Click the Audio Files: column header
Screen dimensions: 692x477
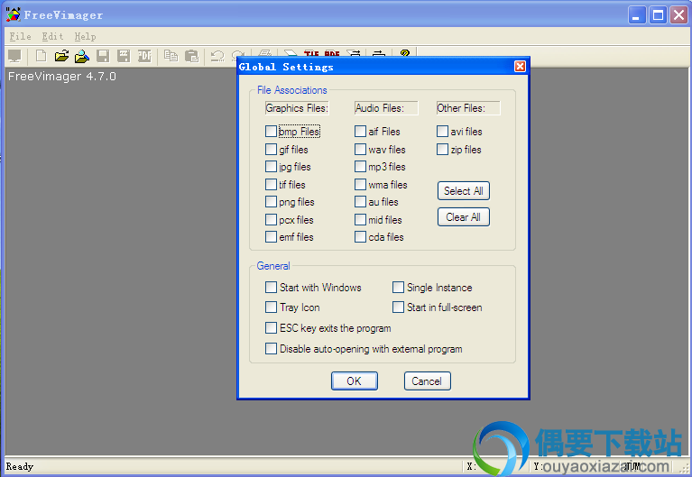point(386,108)
